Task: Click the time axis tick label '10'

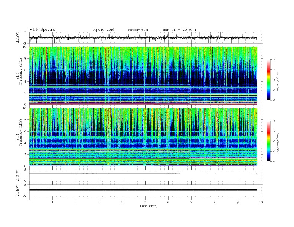Action: tap(261, 202)
